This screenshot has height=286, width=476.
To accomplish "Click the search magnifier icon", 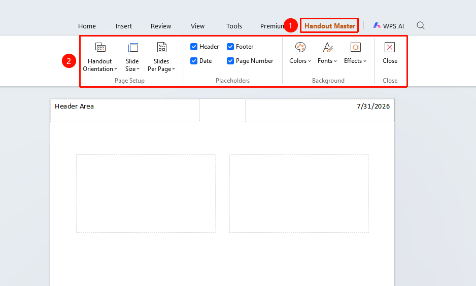I will [x=421, y=25].
